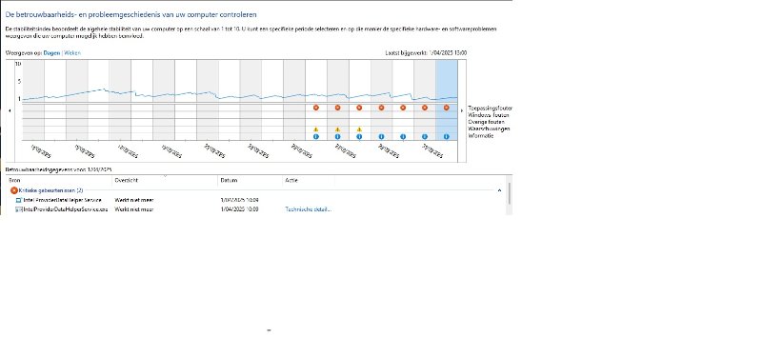Select the highlighted blue day column in chart

(x=447, y=100)
